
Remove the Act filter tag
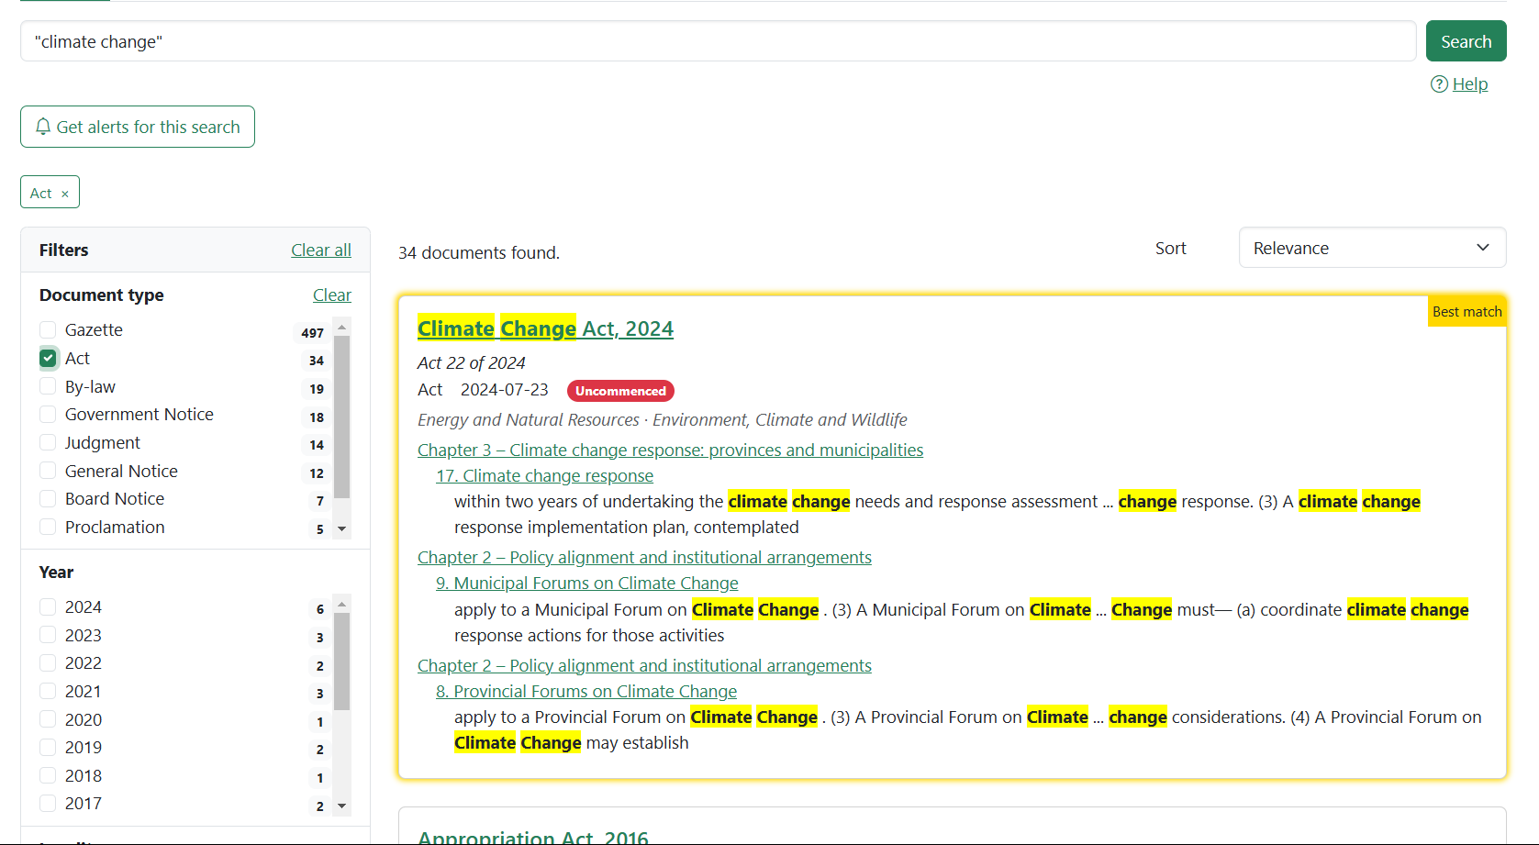(65, 194)
